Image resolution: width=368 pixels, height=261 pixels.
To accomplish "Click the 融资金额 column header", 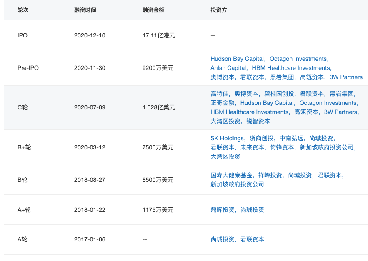I will coord(153,10).
